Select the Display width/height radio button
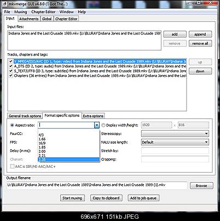The height and width of the screenshot is (221, 220). coord(103,125)
